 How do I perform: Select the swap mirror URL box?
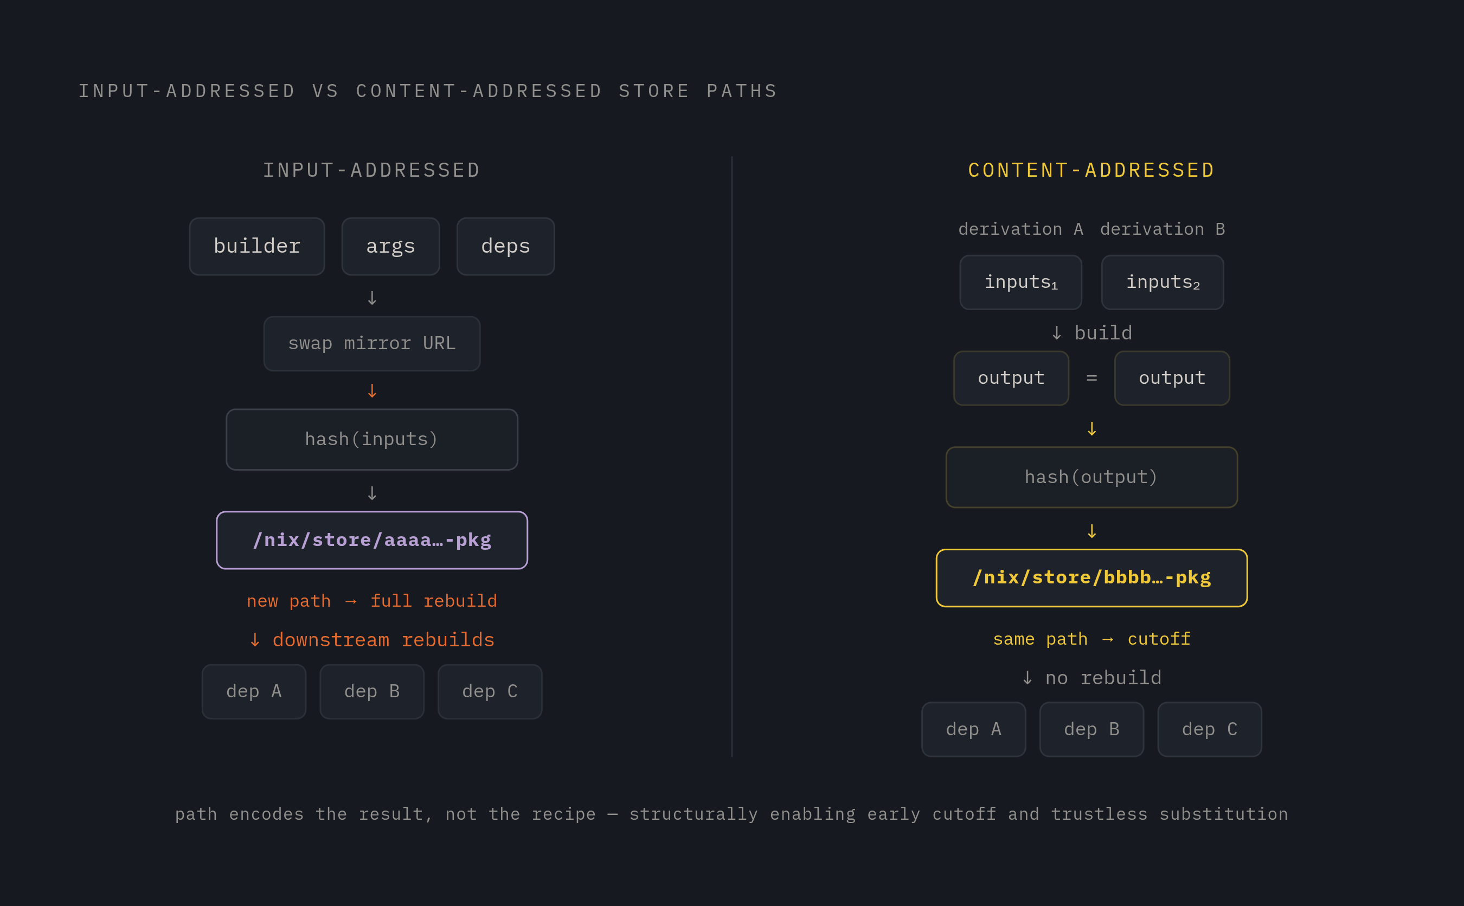pos(372,344)
